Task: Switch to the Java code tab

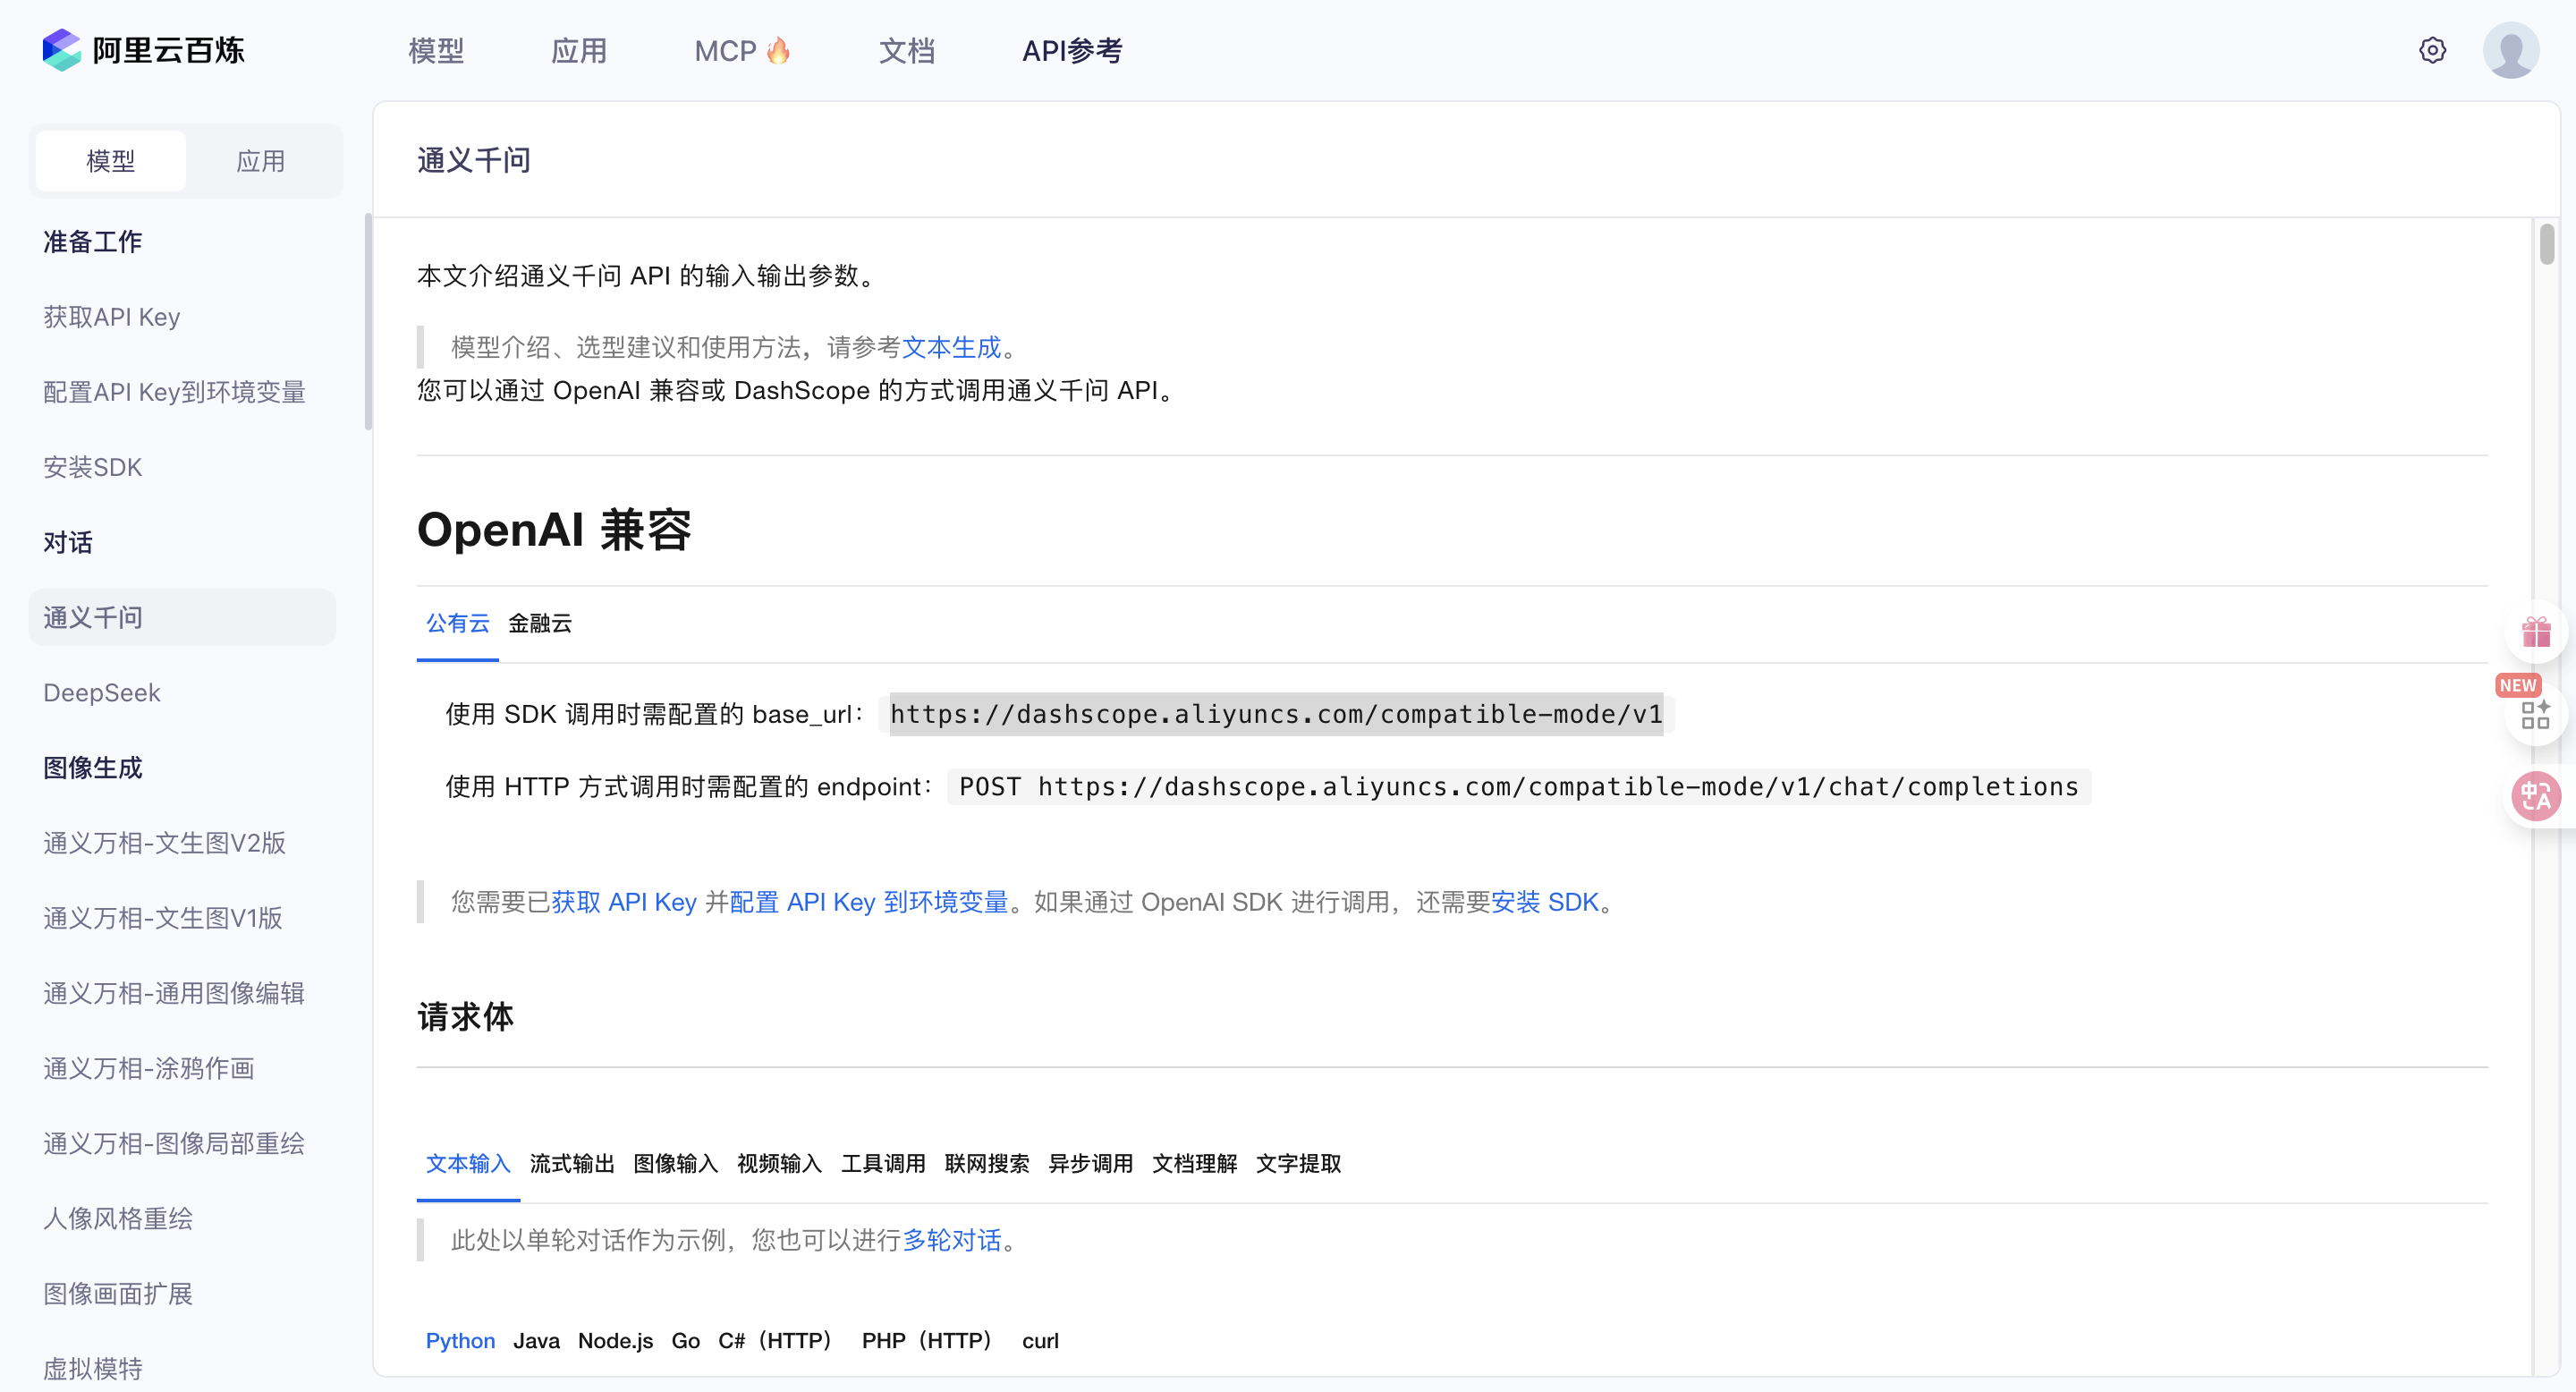Action: pyautogui.click(x=536, y=1341)
